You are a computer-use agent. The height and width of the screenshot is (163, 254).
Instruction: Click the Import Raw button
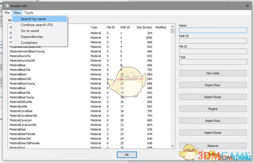click(213, 121)
